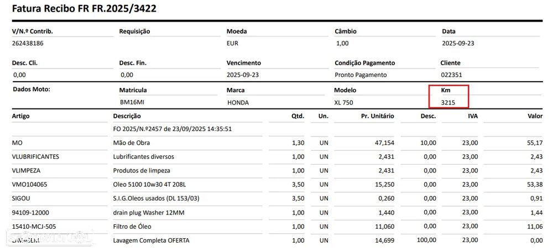
Task: Select Pronto Pagamento payment condition
Action: click(361, 75)
